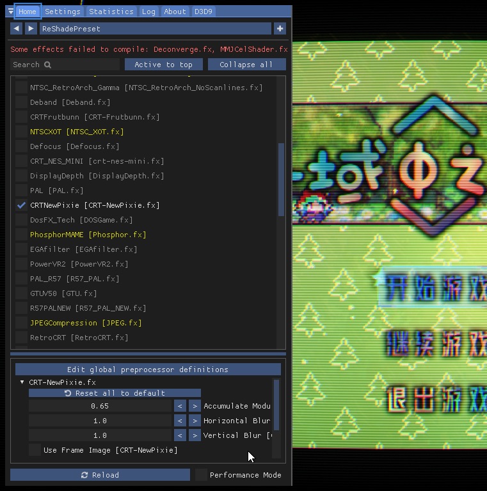
Task: Enable the PowerVR2 effect checkbox
Action: [x=21, y=264]
